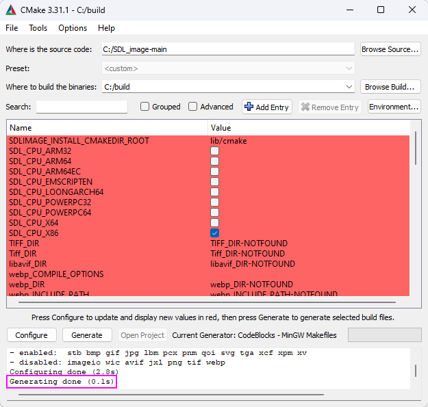Enable the Grouped checkbox

point(144,106)
